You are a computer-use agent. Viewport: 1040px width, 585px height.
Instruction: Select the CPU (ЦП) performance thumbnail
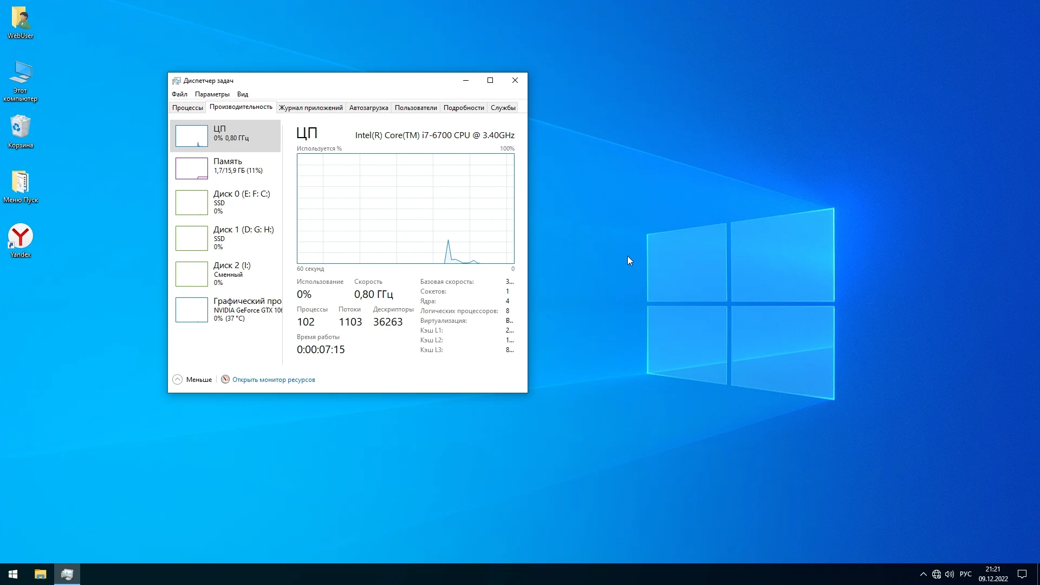point(192,135)
